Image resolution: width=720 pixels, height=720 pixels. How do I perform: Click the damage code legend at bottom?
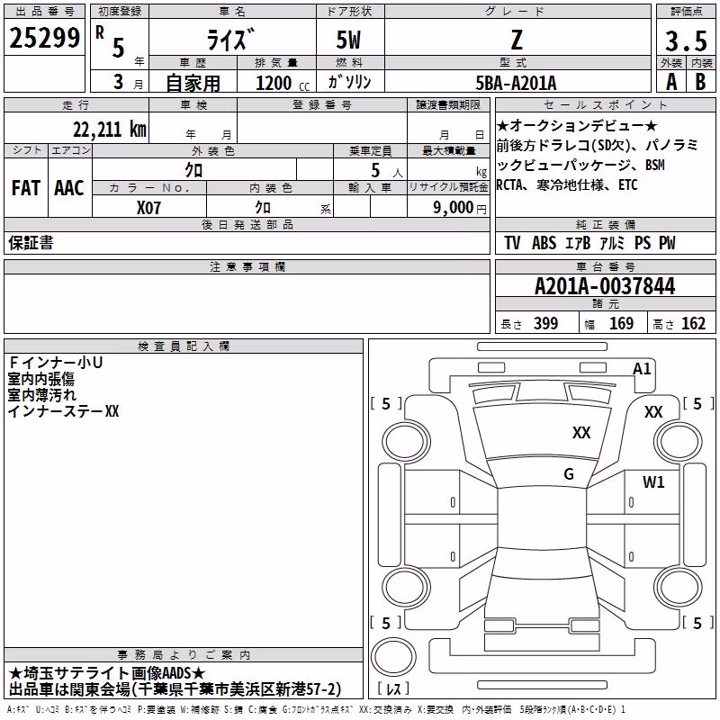tap(317, 710)
